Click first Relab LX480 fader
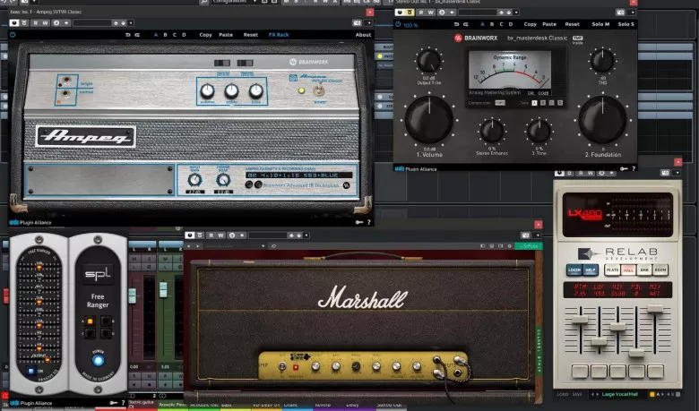 tap(580, 320)
